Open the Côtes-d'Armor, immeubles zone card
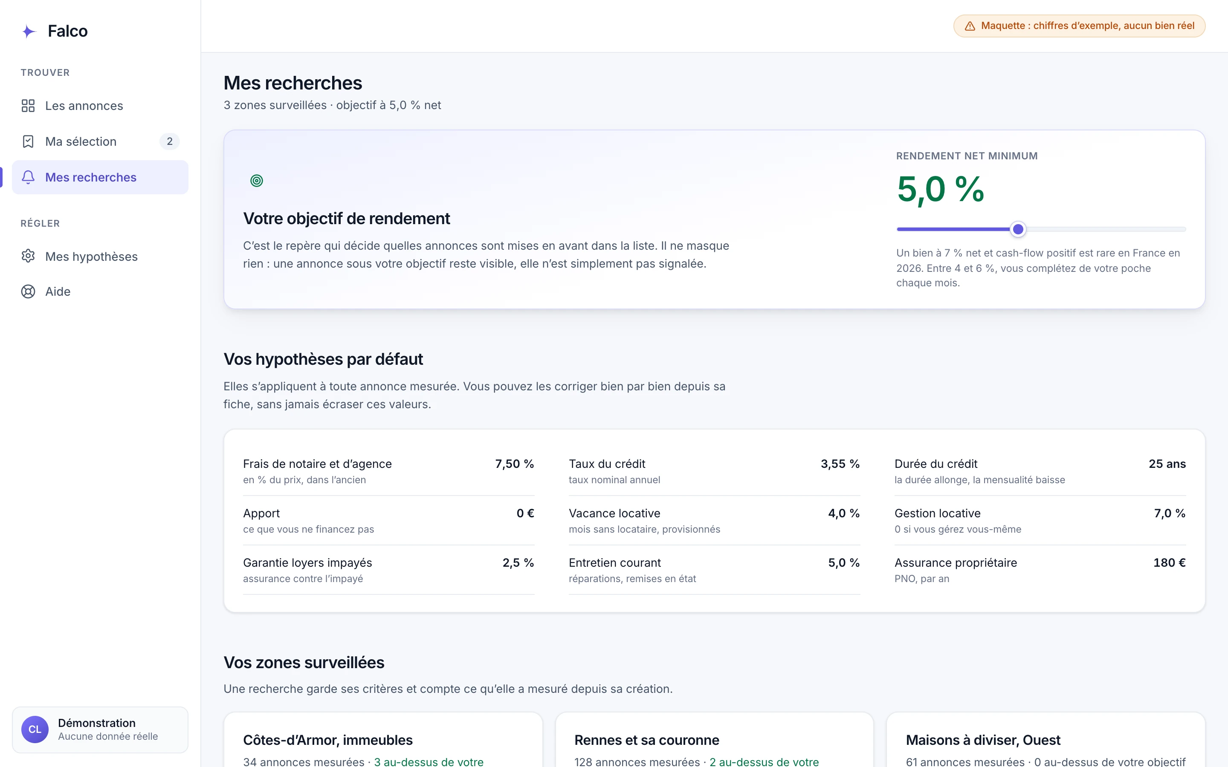This screenshot has width=1228, height=767. coord(383,740)
